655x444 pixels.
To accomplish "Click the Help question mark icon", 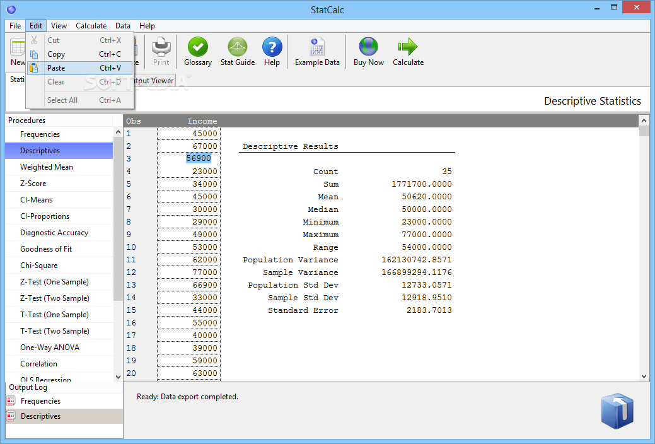I will 272,47.
